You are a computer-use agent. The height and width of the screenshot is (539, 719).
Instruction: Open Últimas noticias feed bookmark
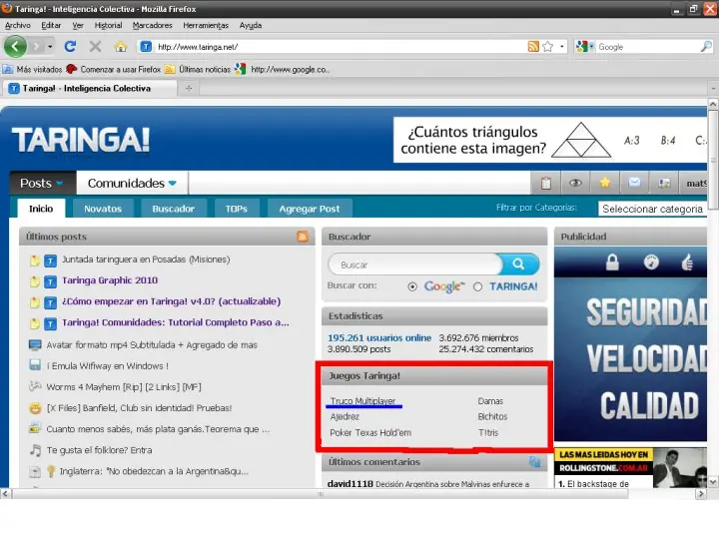(198, 69)
